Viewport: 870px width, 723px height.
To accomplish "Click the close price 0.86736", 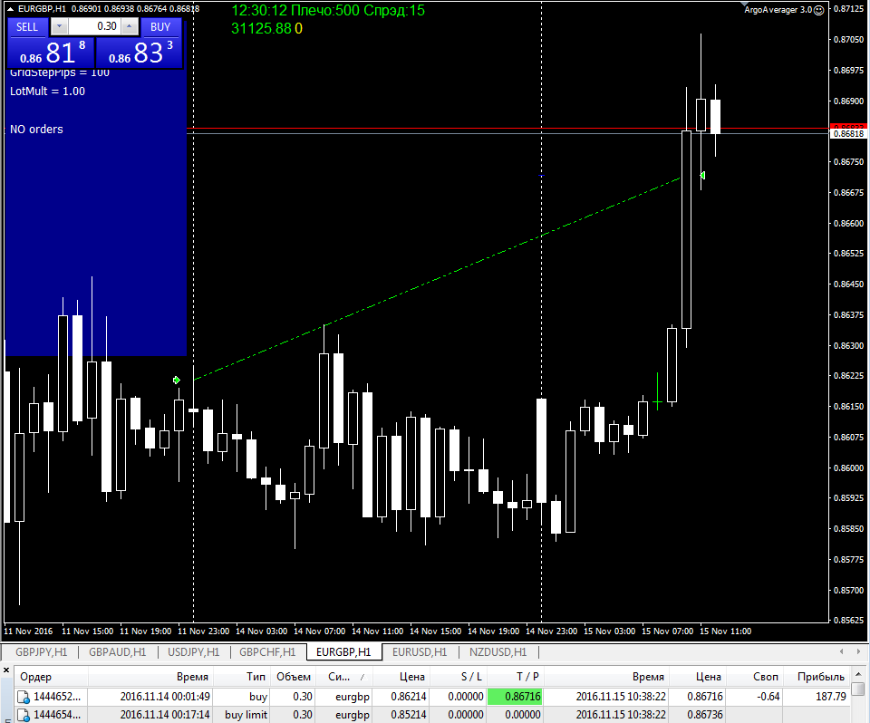I will pyautogui.click(x=705, y=715).
